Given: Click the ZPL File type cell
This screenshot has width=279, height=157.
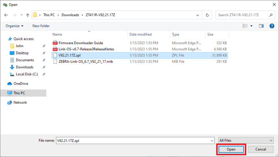Looking at the screenshot, I should click(178, 55).
